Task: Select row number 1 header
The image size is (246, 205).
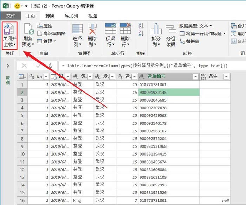Action: click(22, 85)
